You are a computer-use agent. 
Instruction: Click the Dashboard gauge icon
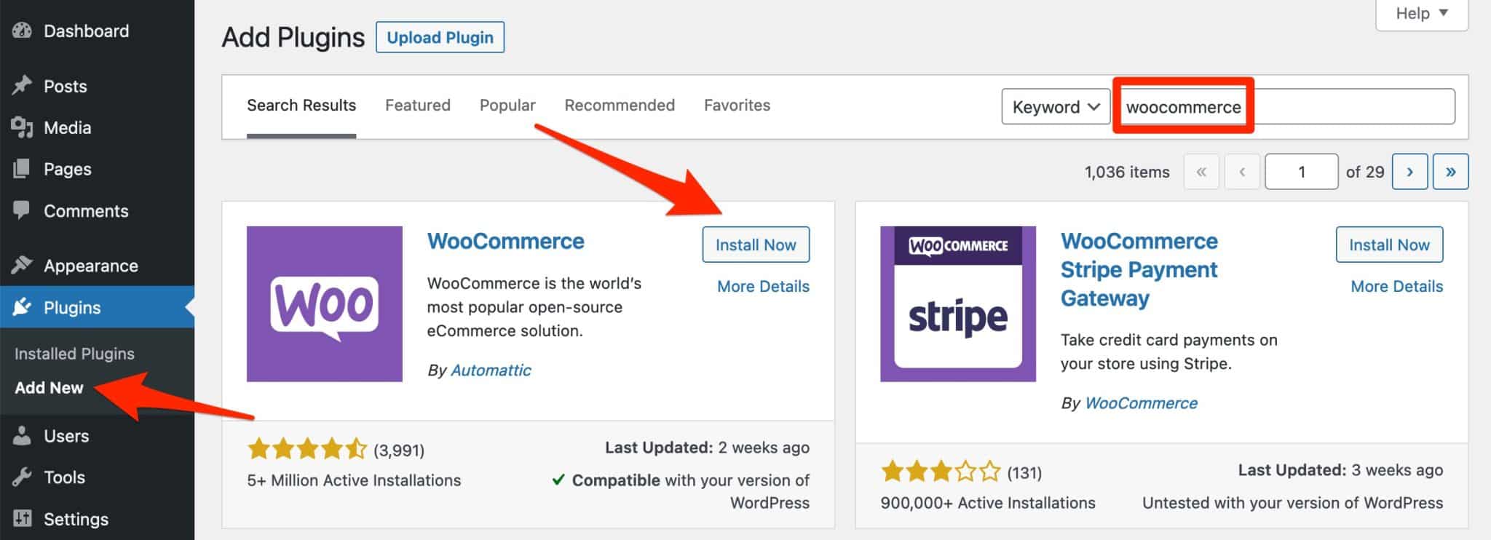(22, 31)
